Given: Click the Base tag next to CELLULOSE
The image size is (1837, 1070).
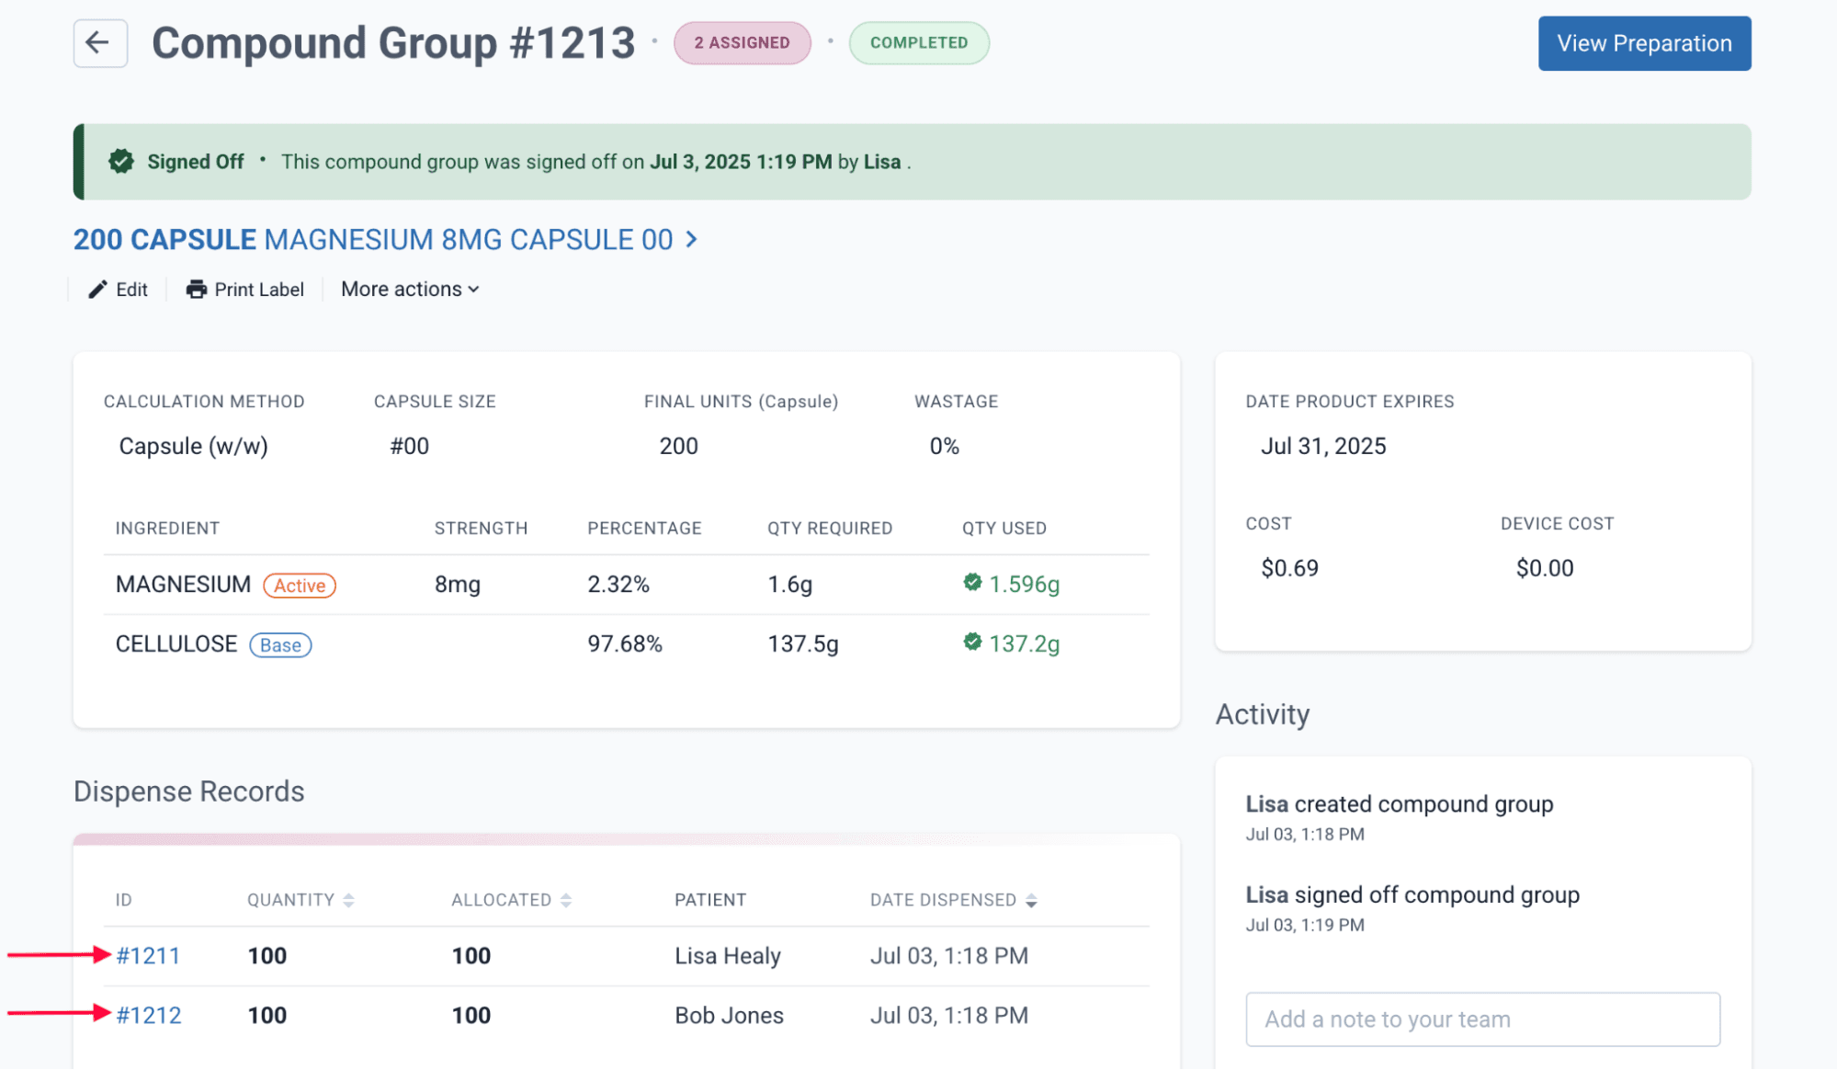Looking at the screenshot, I should pos(280,645).
